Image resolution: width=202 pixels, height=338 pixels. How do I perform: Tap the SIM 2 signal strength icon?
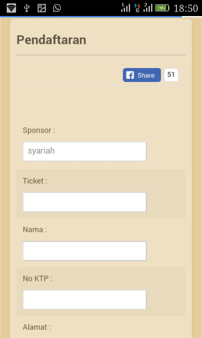coord(148,8)
